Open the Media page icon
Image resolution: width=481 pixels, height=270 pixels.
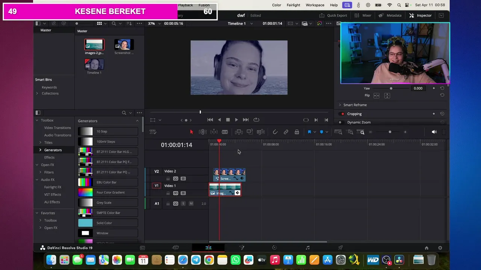click(142, 248)
